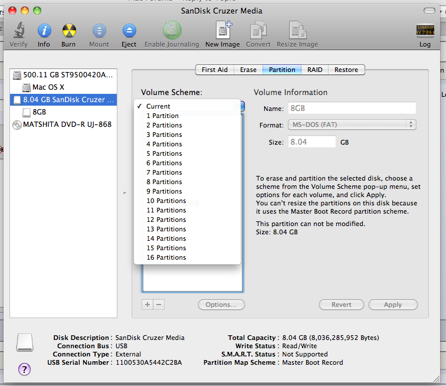Screen dimensions: 446x386
Task: Choose 1 Partition scheme
Action: [187, 116]
